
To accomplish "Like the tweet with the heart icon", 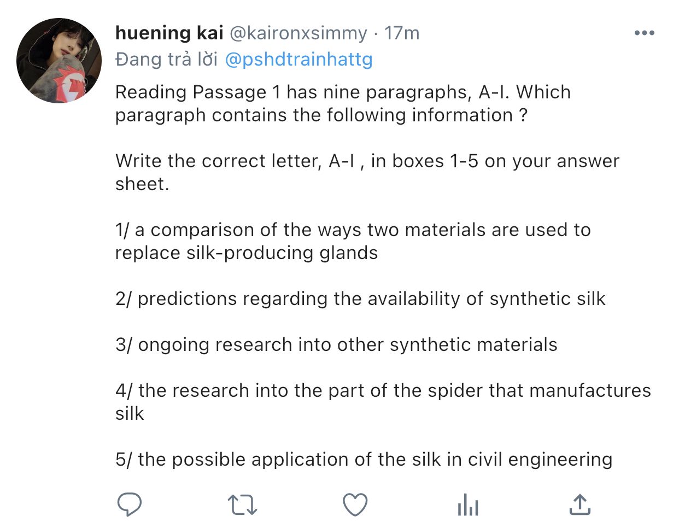I will point(355,504).
